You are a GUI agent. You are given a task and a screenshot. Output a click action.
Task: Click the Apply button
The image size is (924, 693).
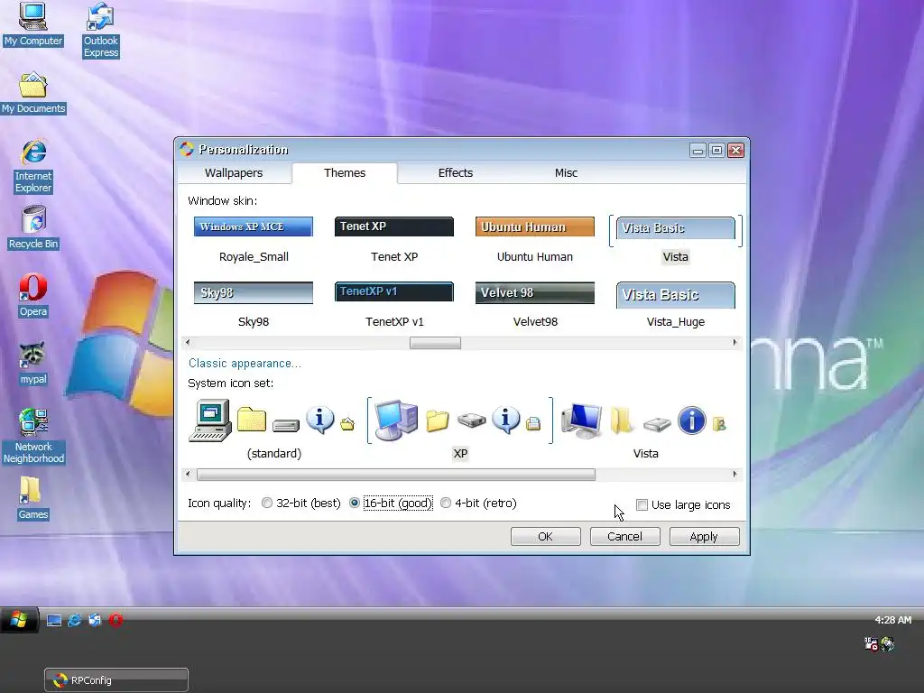click(x=704, y=536)
